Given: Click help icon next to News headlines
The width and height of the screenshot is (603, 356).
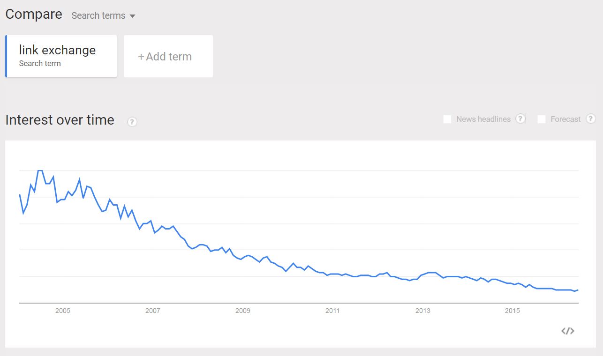Looking at the screenshot, I should (x=520, y=119).
